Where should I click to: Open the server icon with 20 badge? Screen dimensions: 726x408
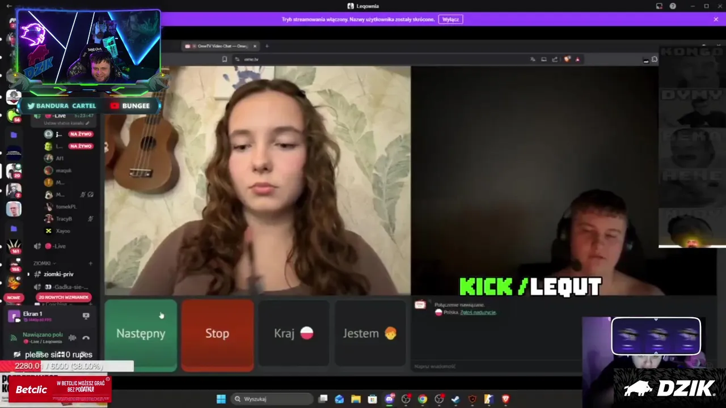(14, 170)
